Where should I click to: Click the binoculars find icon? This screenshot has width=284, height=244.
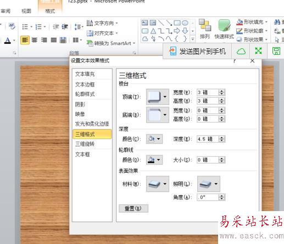[277, 22]
